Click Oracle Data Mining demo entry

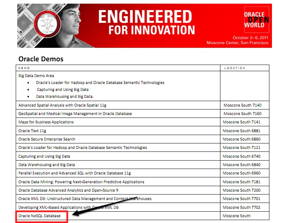point(81,182)
